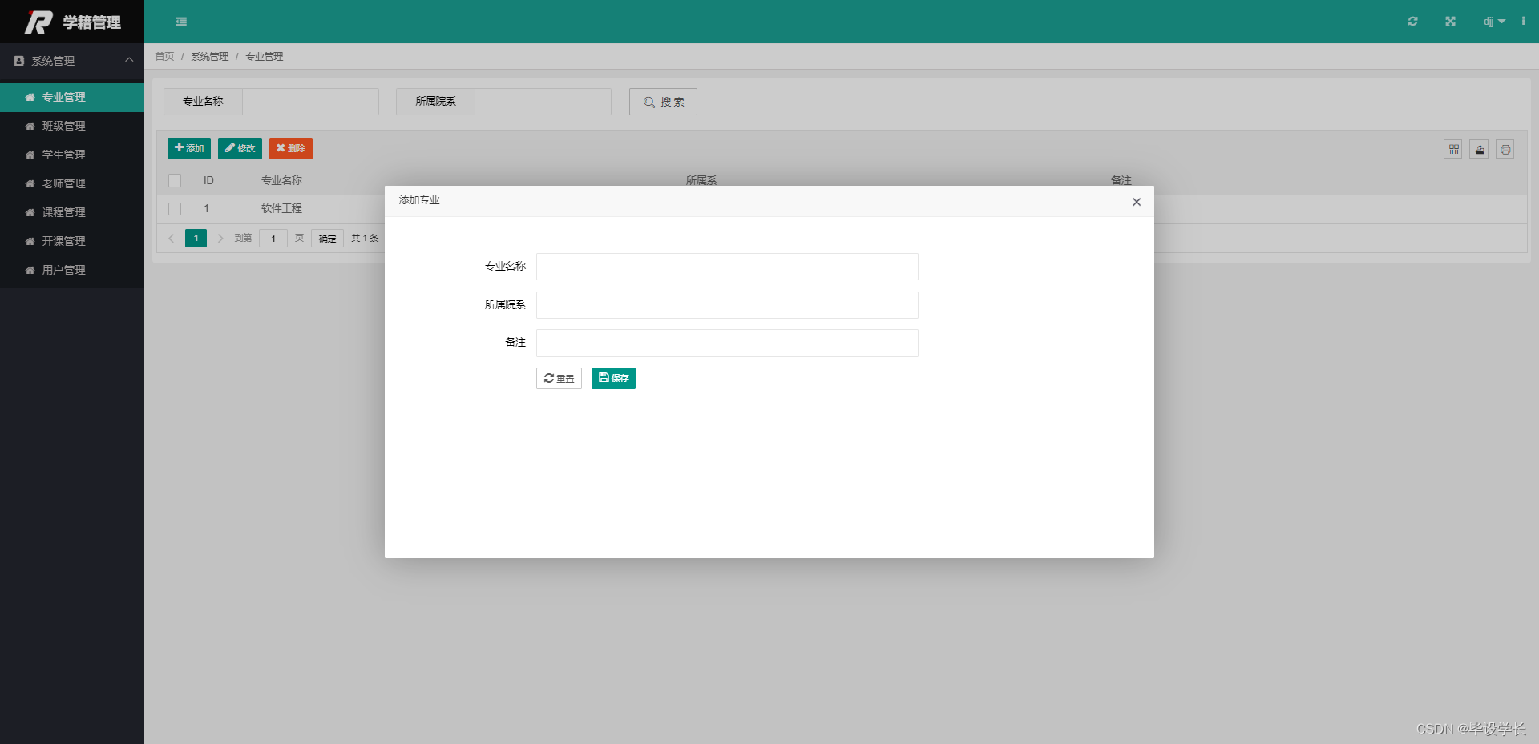Open 课程管理 in the sidebar
1539x744 pixels.
72,212
